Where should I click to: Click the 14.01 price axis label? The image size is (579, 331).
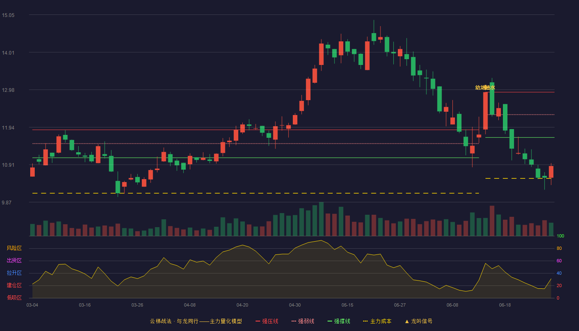pos(8,53)
